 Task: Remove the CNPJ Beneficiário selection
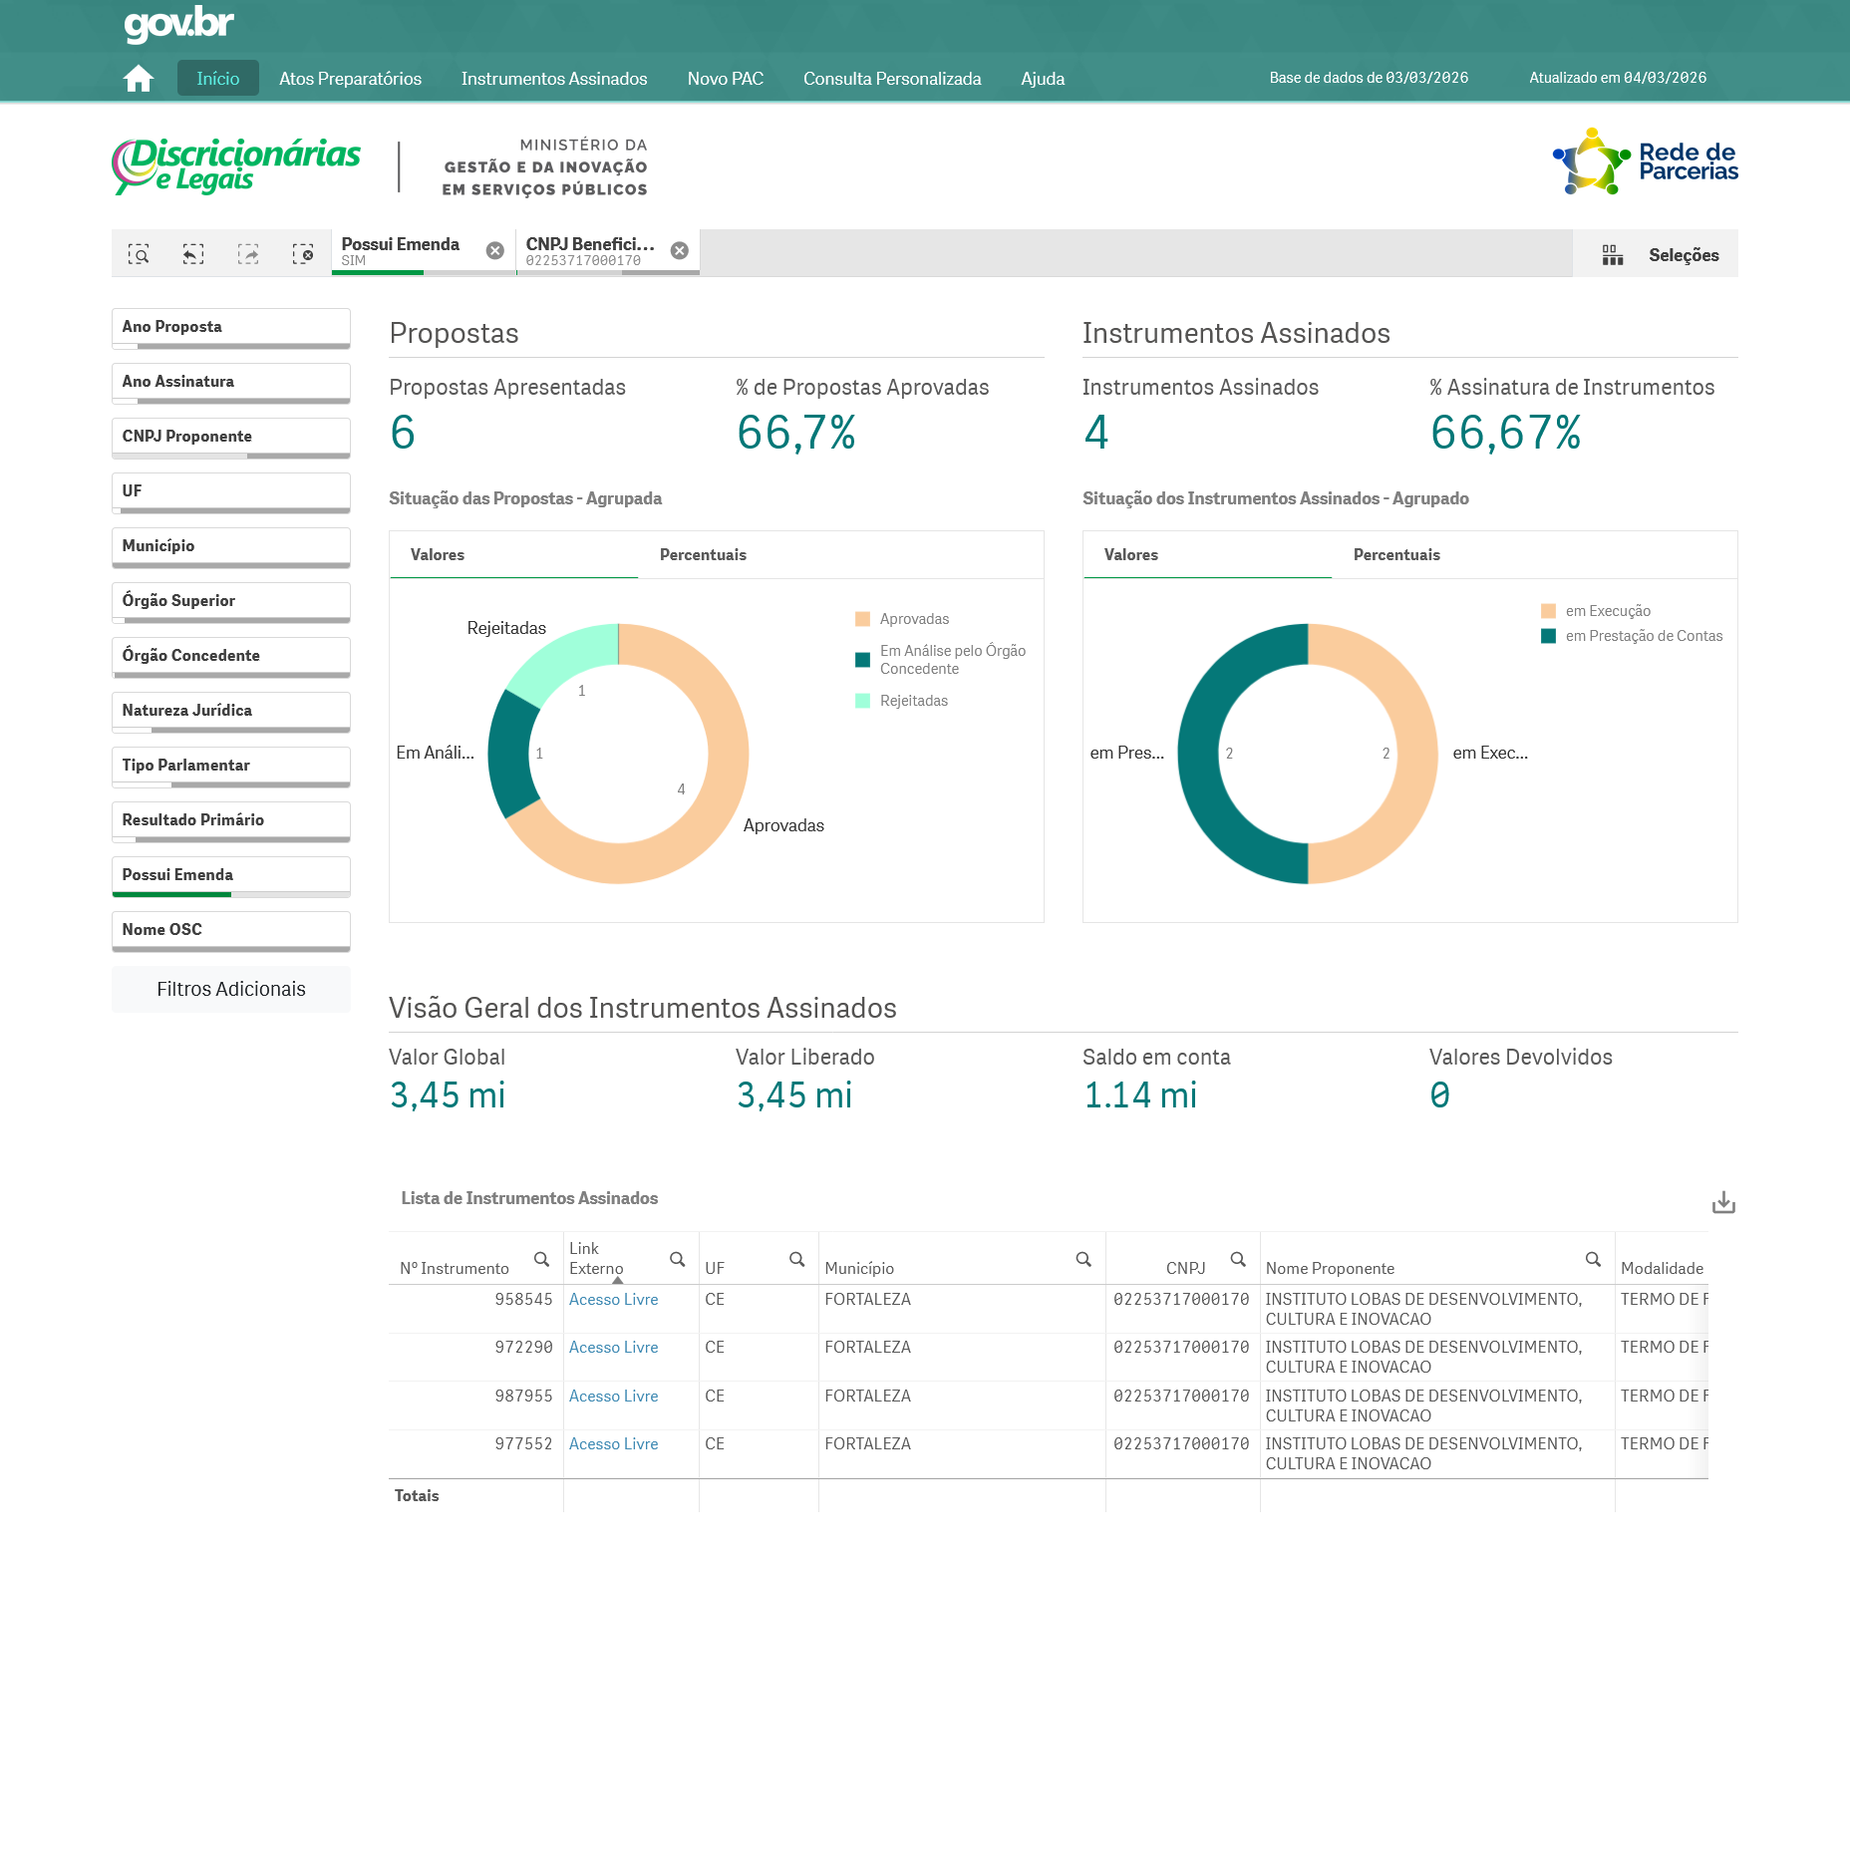[x=679, y=251]
